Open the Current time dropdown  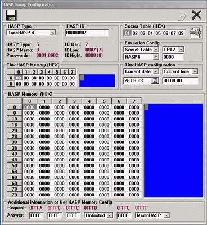point(195,71)
